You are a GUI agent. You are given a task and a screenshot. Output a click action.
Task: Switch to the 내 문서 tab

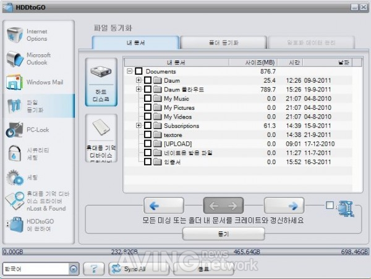(x=135, y=43)
